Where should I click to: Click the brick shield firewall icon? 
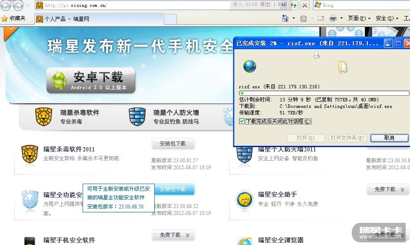(x=137, y=117)
